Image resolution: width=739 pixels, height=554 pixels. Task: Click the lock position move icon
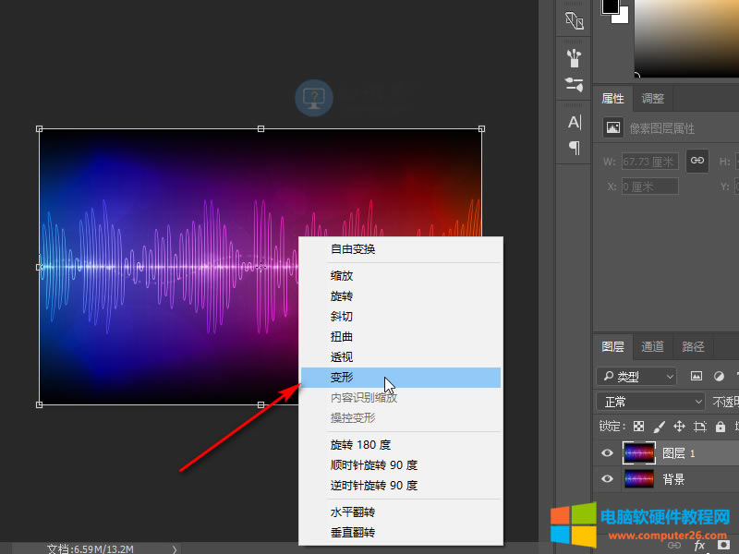[679, 427]
